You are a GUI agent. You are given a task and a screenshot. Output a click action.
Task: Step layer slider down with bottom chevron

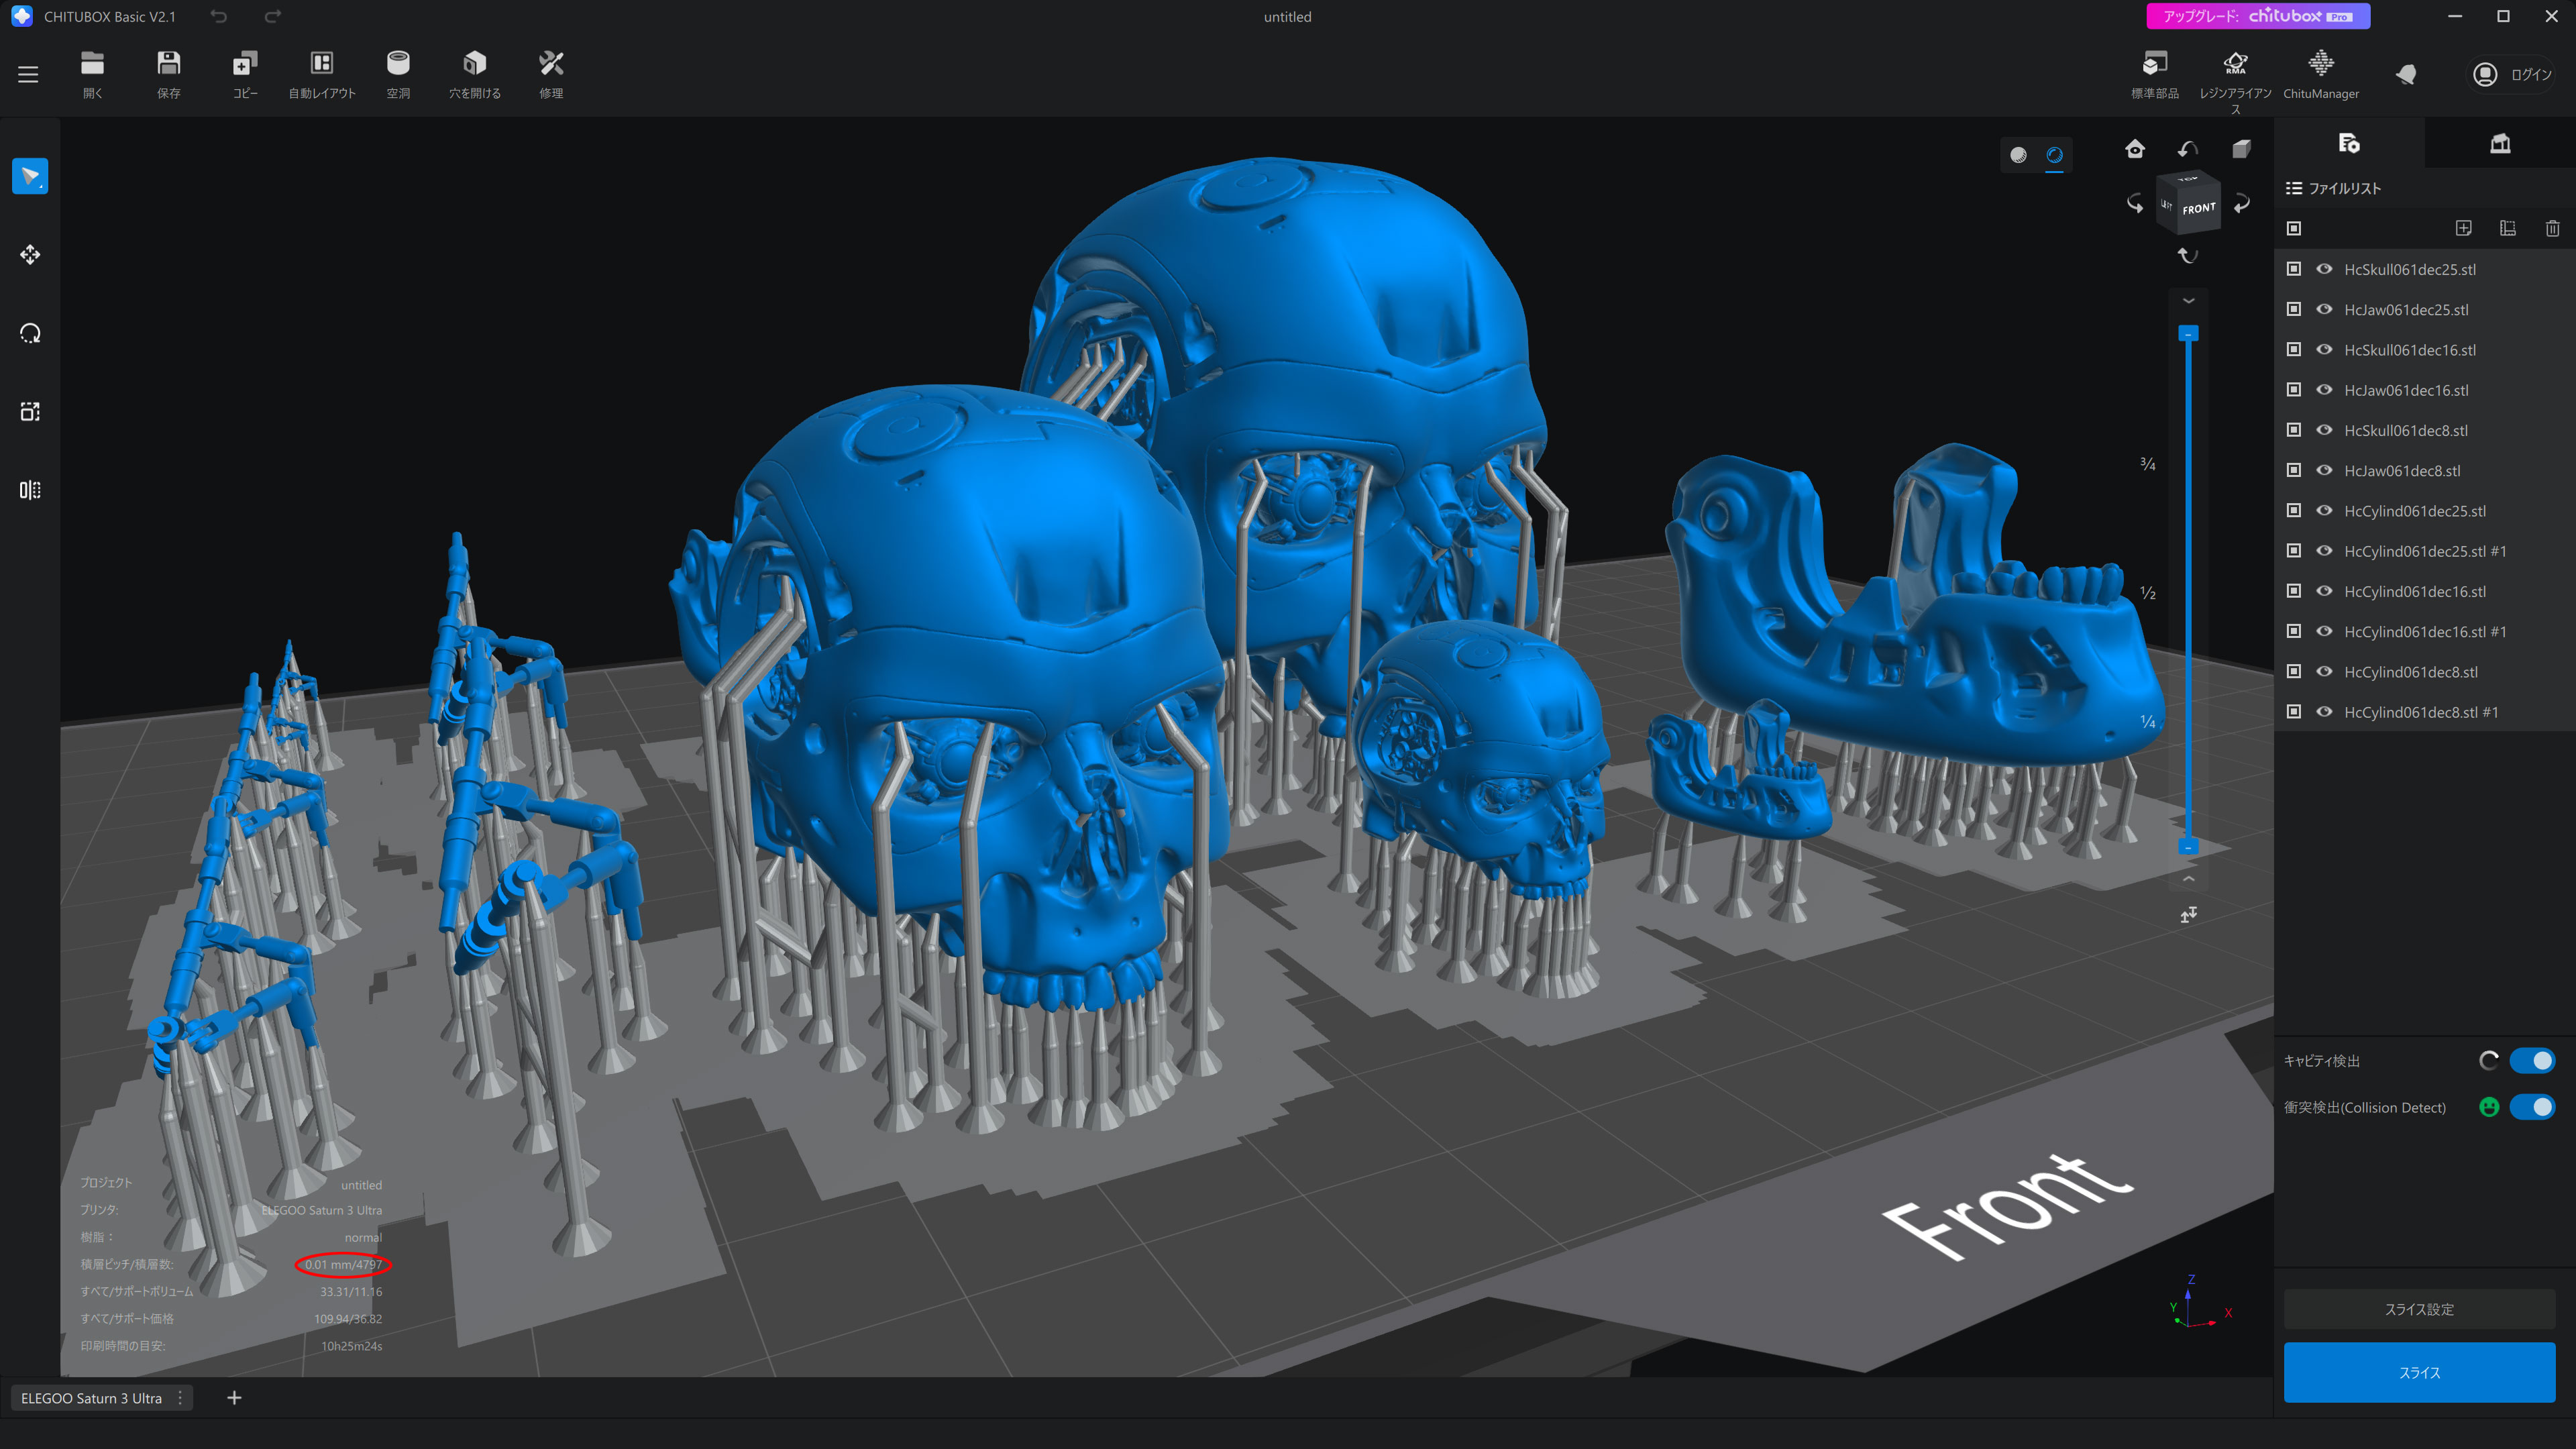click(x=2188, y=879)
